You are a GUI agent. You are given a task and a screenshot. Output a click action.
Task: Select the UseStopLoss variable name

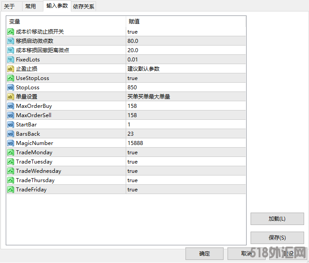tap(32, 78)
